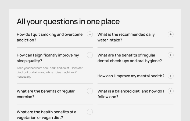Open 'benefits of regular exercise' question text
Viewport: 190px width, 121px height.
[46, 94]
